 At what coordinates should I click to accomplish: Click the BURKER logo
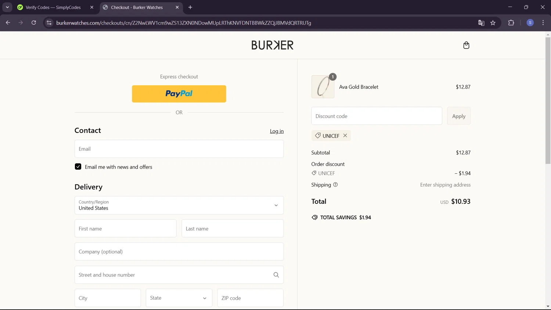[x=273, y=45]
